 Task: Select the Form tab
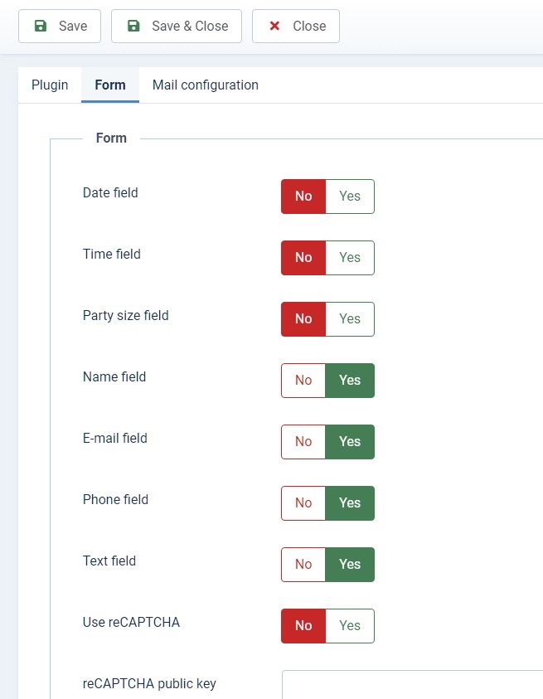(x=110, y=85)
